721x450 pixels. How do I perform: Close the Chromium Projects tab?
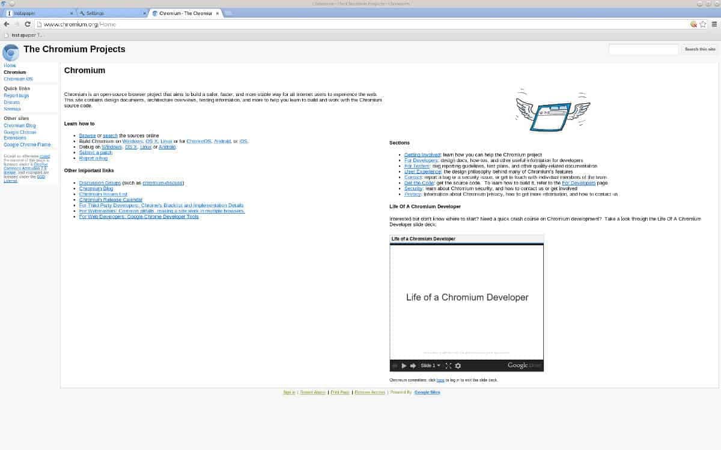(x=218, y=13)
